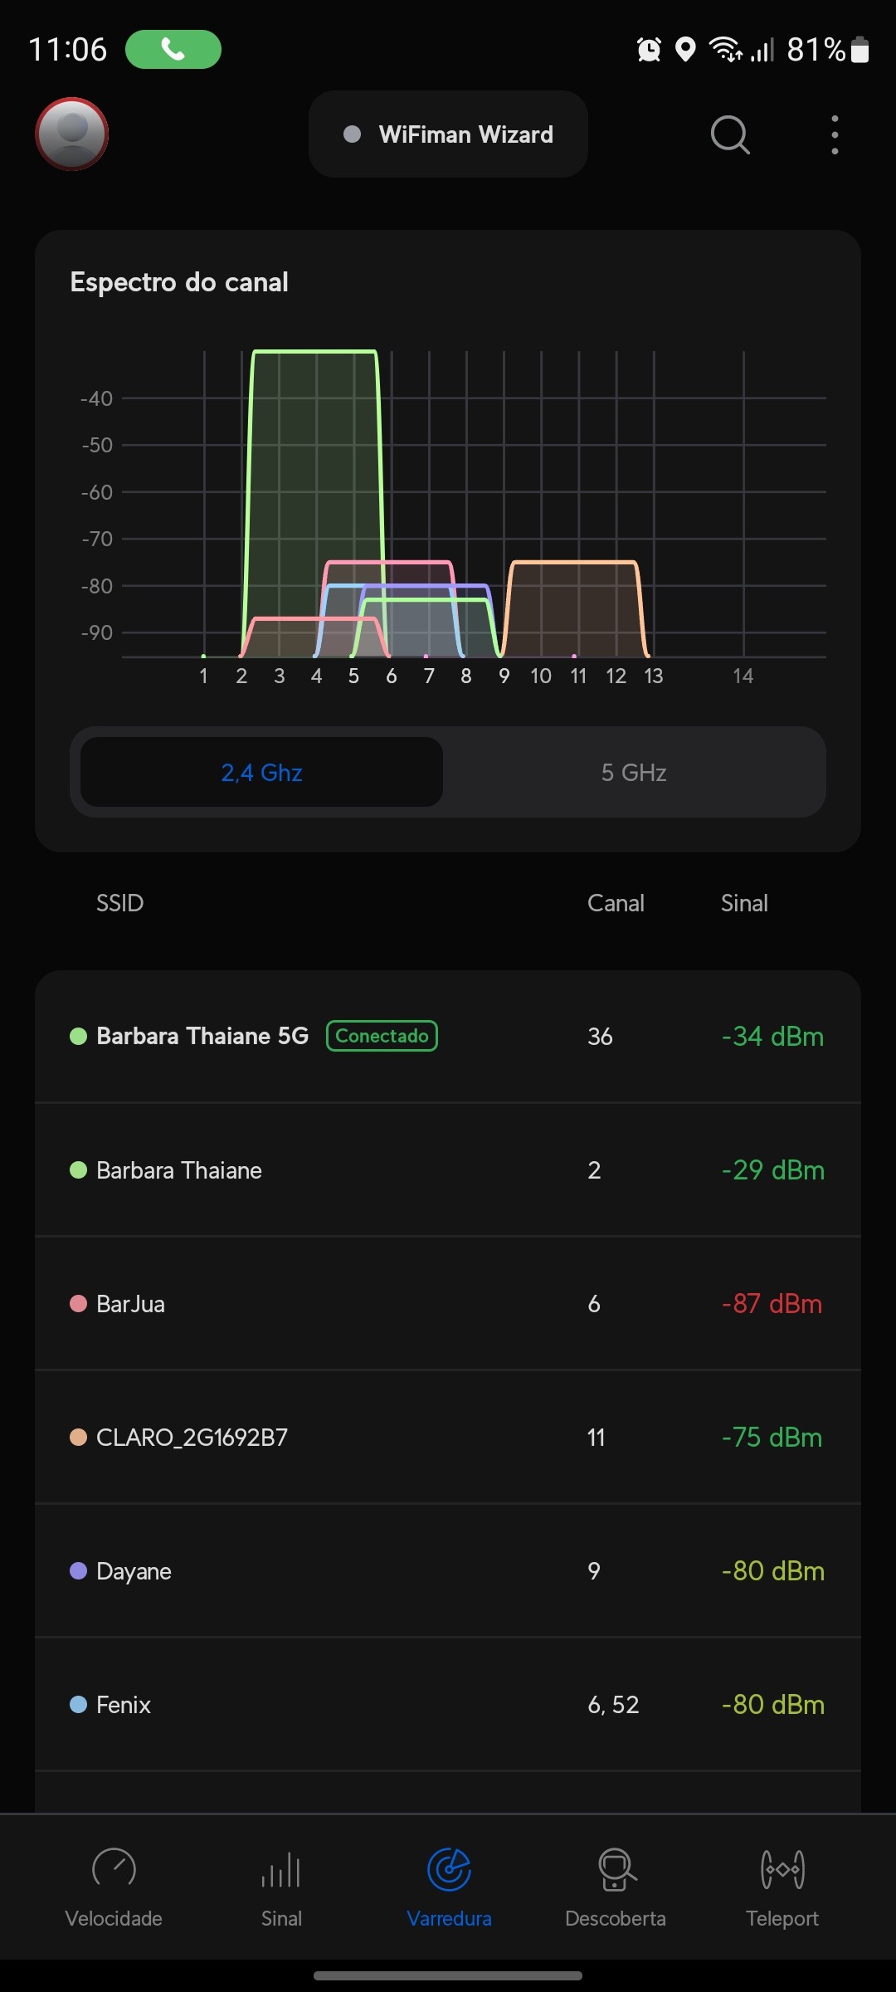Tap the Varredura radar icon
Screen dimensions: 896x1992
click(449, 1869)
